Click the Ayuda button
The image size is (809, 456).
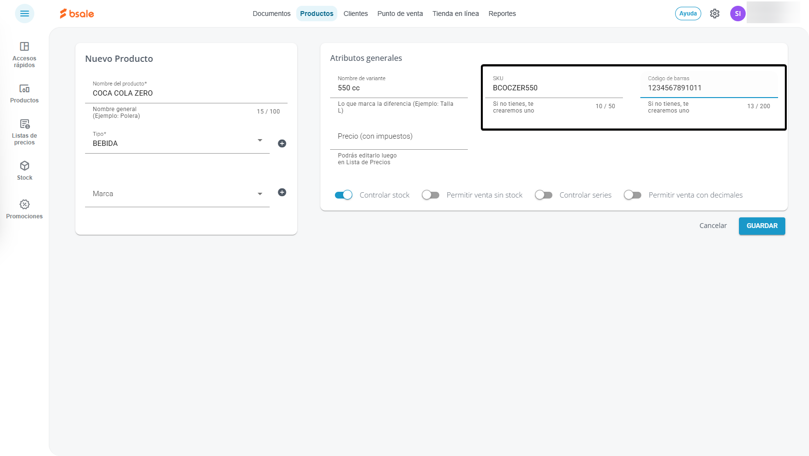pos(688,14)
